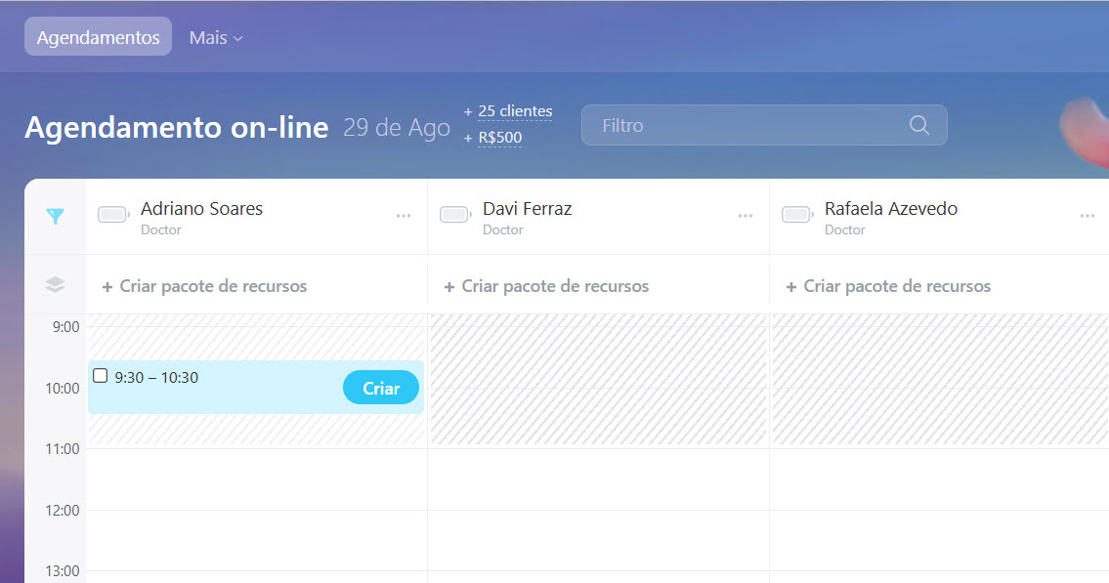This screenshot has height=583, width=1109.
Task: Open the 25 clientes link
Action: (x=515, y=111)
